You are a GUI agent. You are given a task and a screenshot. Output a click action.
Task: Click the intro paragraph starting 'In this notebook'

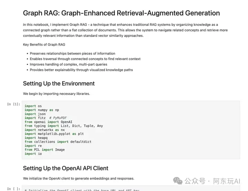(x=125, y=30)
